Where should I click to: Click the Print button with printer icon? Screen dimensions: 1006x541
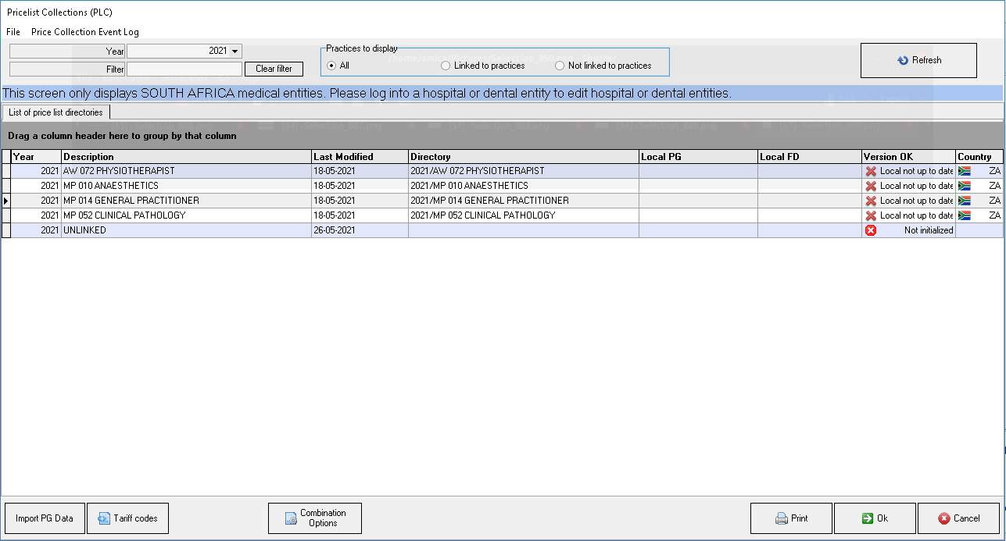[x=791, y=518]
